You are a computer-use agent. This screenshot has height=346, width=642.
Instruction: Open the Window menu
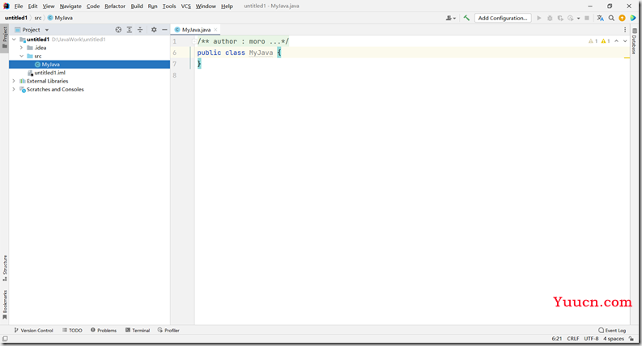pyautogui.click(x=206, y=6)
